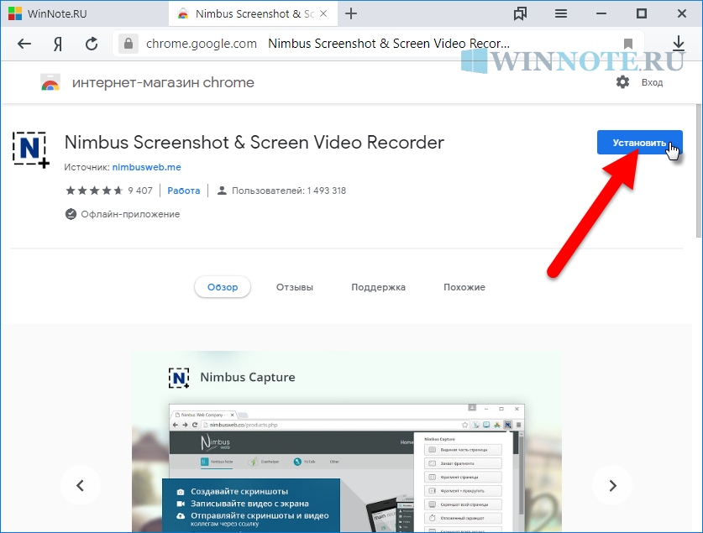Image resolution: width=703 pixels, height=533 pixels.
Task: Open the browser hamburger menu
Action: 561,14
